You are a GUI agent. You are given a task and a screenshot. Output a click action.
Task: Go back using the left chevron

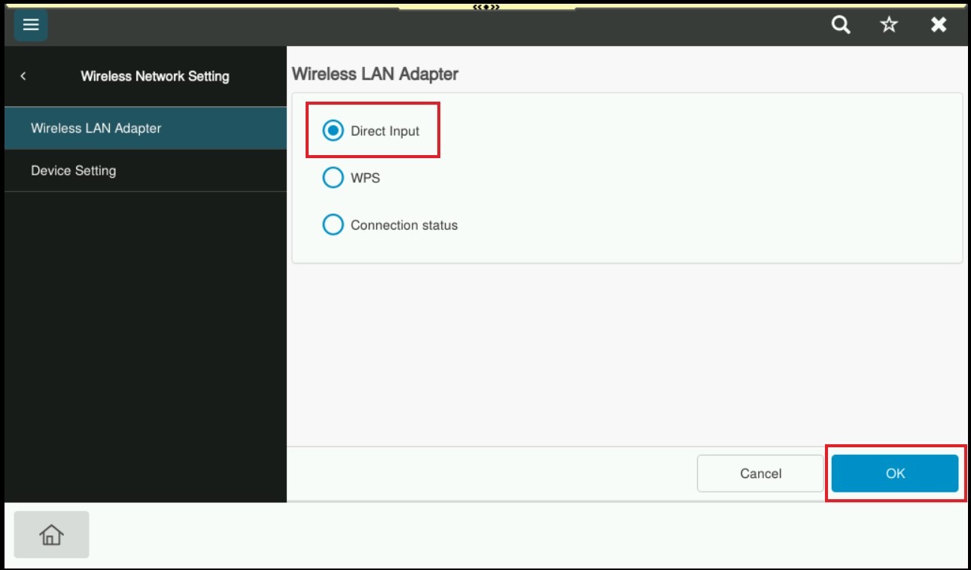(23, 76)
